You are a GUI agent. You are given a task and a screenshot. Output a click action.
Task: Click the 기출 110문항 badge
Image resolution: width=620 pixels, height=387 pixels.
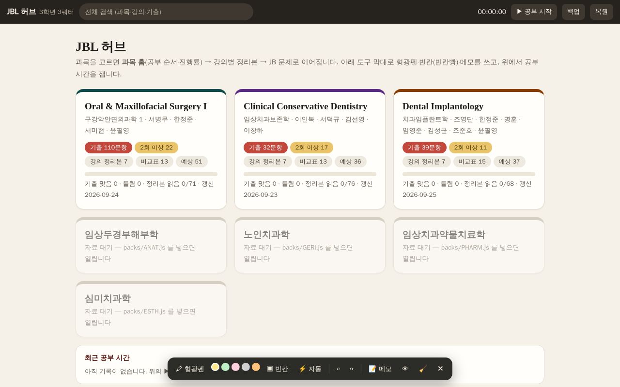point(108,148)
